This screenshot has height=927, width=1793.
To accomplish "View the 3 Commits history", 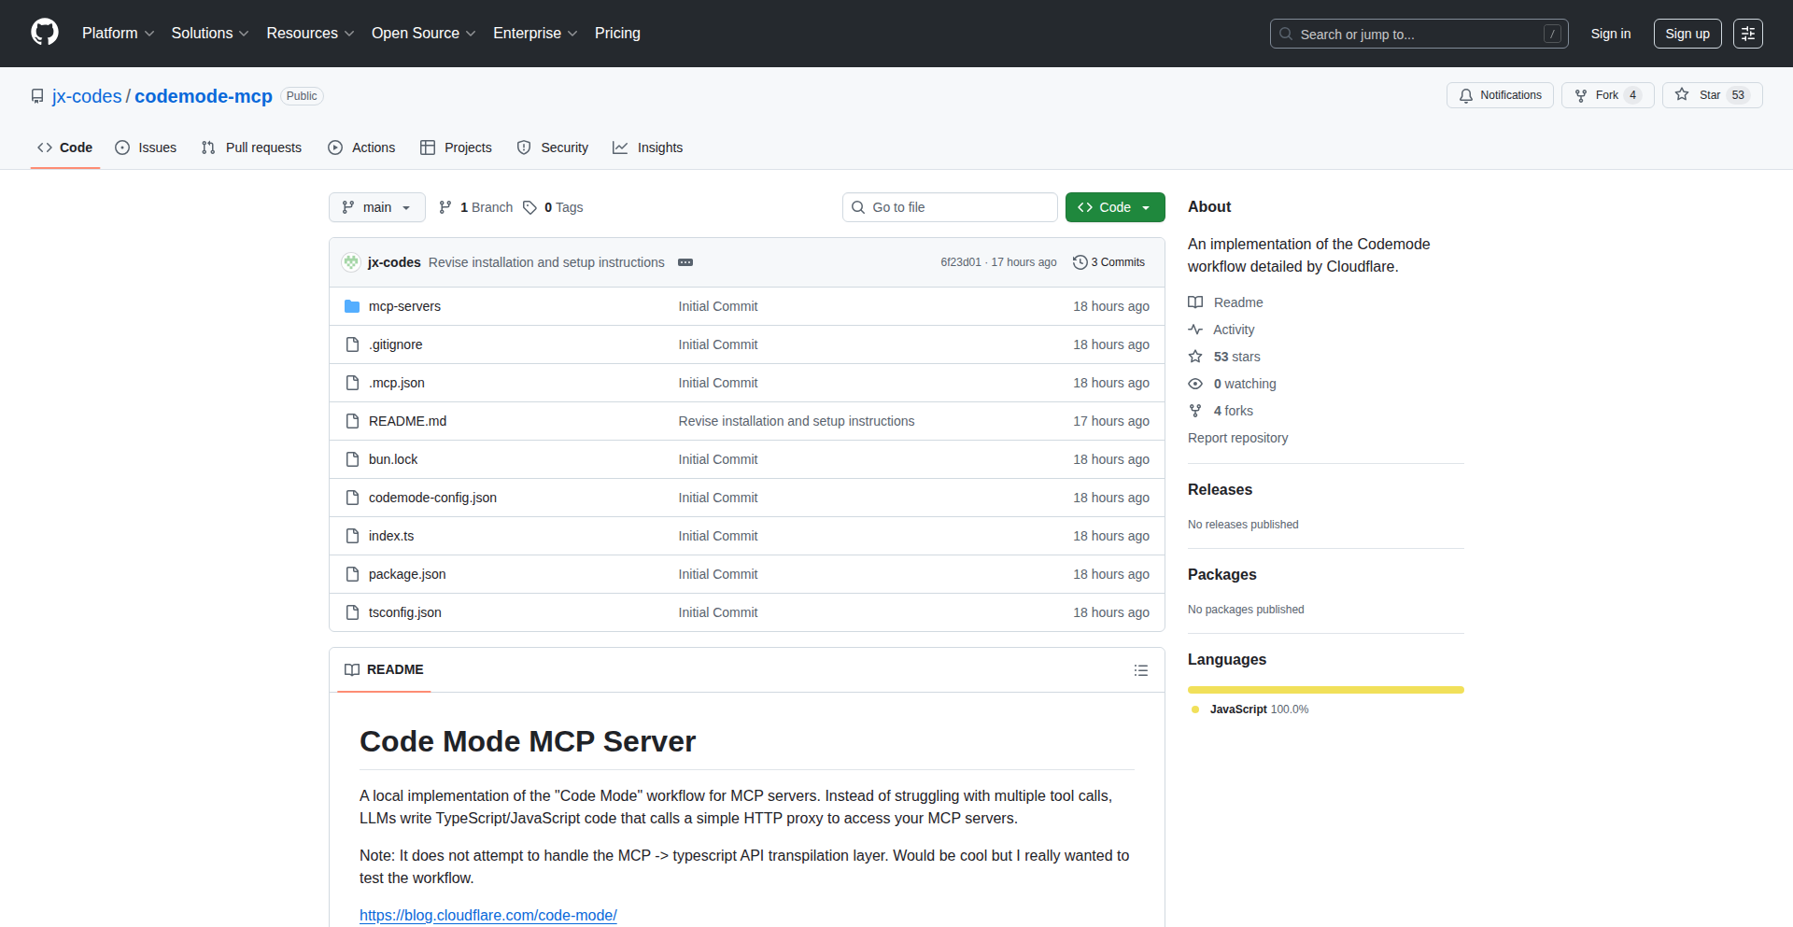I will 1108,262.
